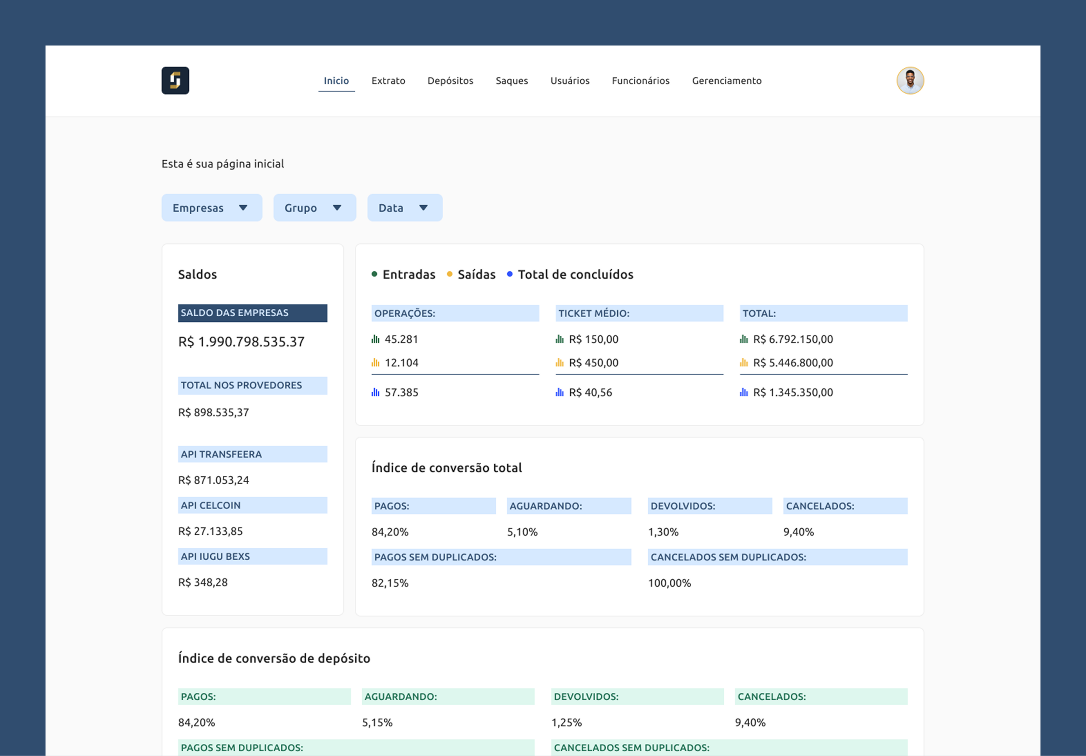This screenshot has width=1086, height=756.
Task: Open the Usuários tab
Action: coord(570,81)
